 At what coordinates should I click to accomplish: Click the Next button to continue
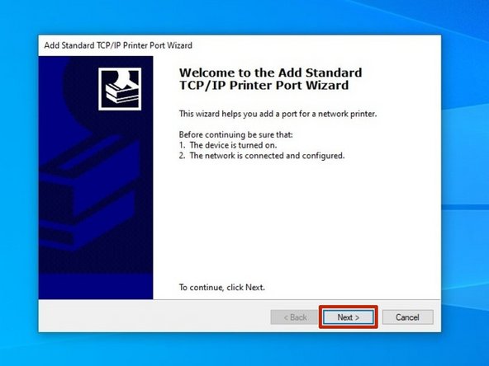coord(349,317)
